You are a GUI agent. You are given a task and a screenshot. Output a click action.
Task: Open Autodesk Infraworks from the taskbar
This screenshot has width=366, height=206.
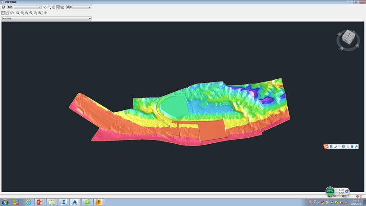pos(63,202)
